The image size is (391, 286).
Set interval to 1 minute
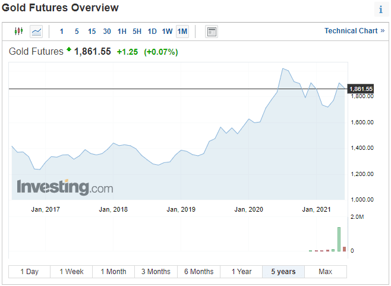click(x=62, y=32)
